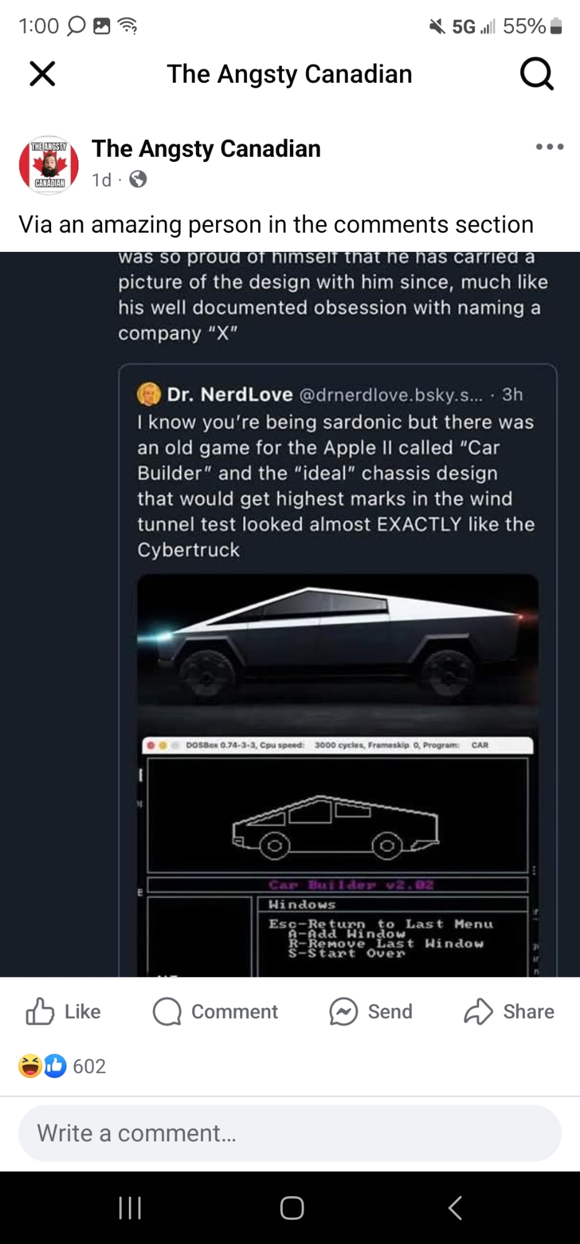This screenshot has width=580, height=1244.
Task: Open The Angsty Canadian page name link
Action: (x=206, y=149)
